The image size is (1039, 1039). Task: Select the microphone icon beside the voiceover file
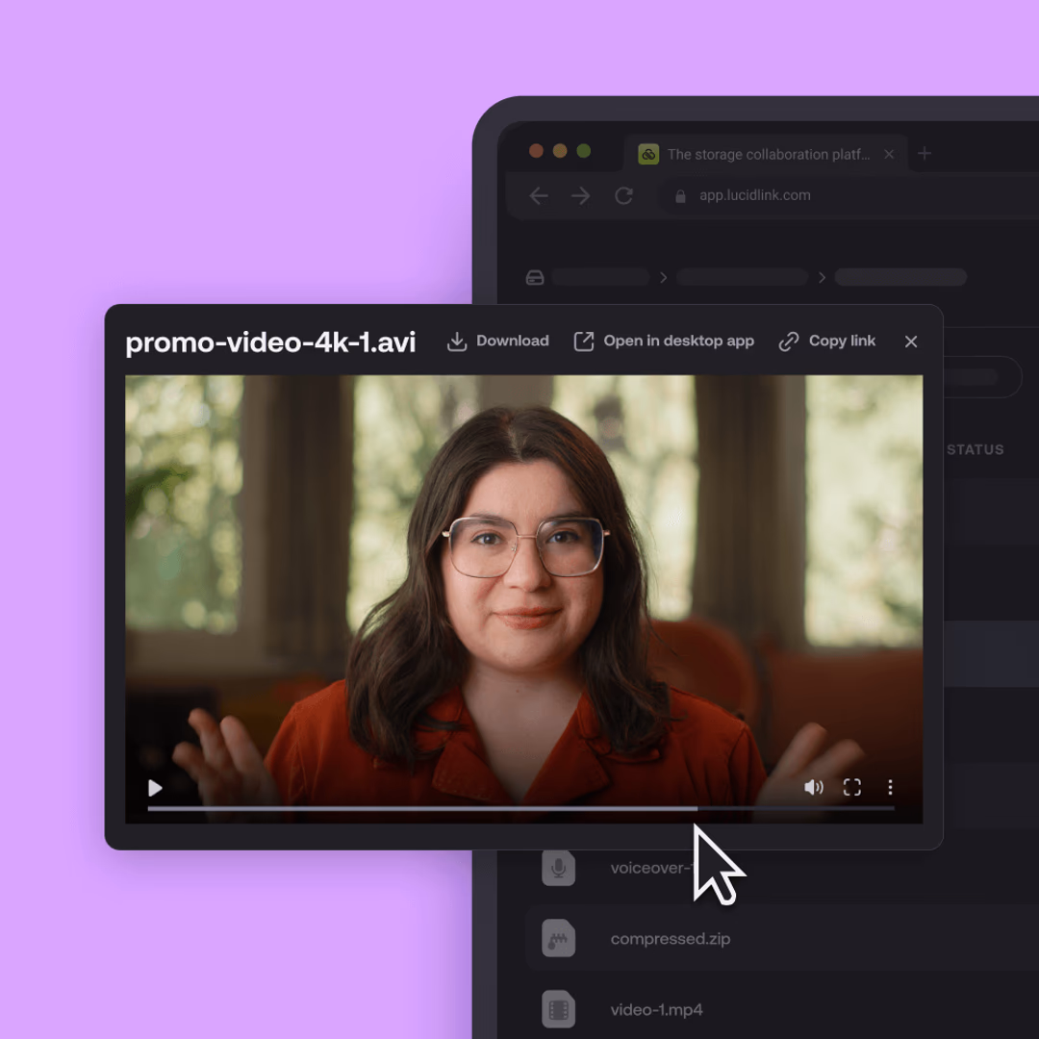558,868
